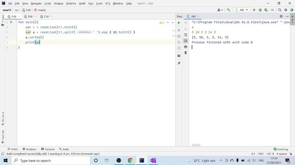Open Run panel options gear
Viewport: 295px width, 165px height.
[281, 16]
